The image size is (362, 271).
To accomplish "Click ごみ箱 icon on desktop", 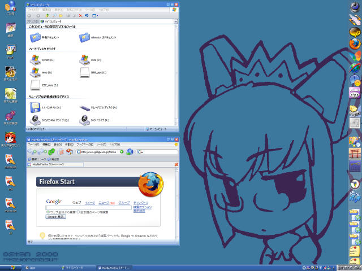I will click(10, 6).
